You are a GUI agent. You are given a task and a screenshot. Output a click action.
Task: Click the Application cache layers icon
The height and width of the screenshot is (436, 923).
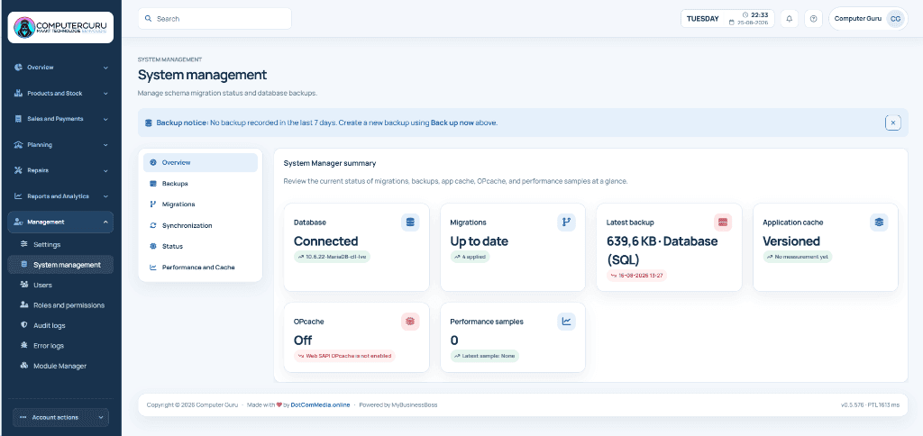(x=879, y=223)
